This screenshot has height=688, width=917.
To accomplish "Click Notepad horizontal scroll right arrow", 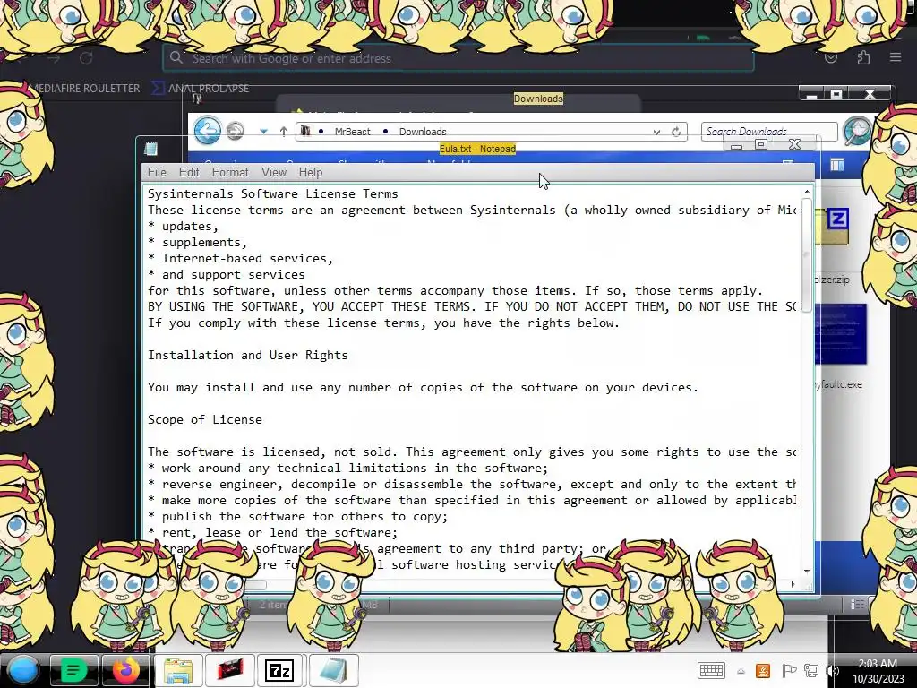I will coord(793,584).
